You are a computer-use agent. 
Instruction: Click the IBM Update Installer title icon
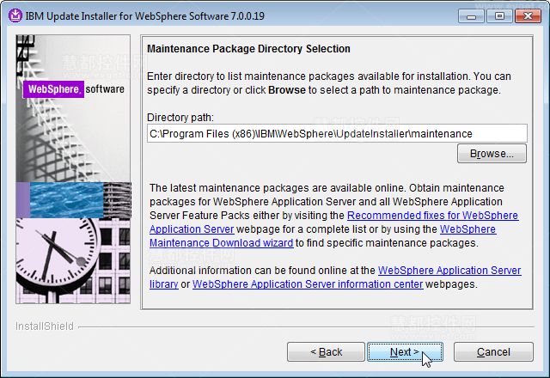(15, 15)
